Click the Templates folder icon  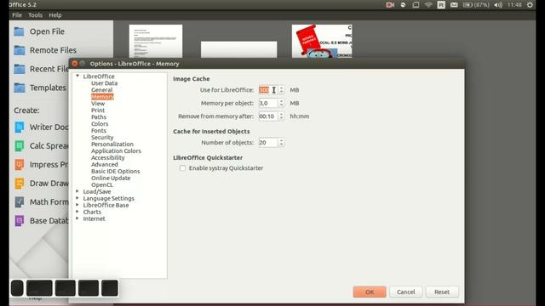coord(20,88)
